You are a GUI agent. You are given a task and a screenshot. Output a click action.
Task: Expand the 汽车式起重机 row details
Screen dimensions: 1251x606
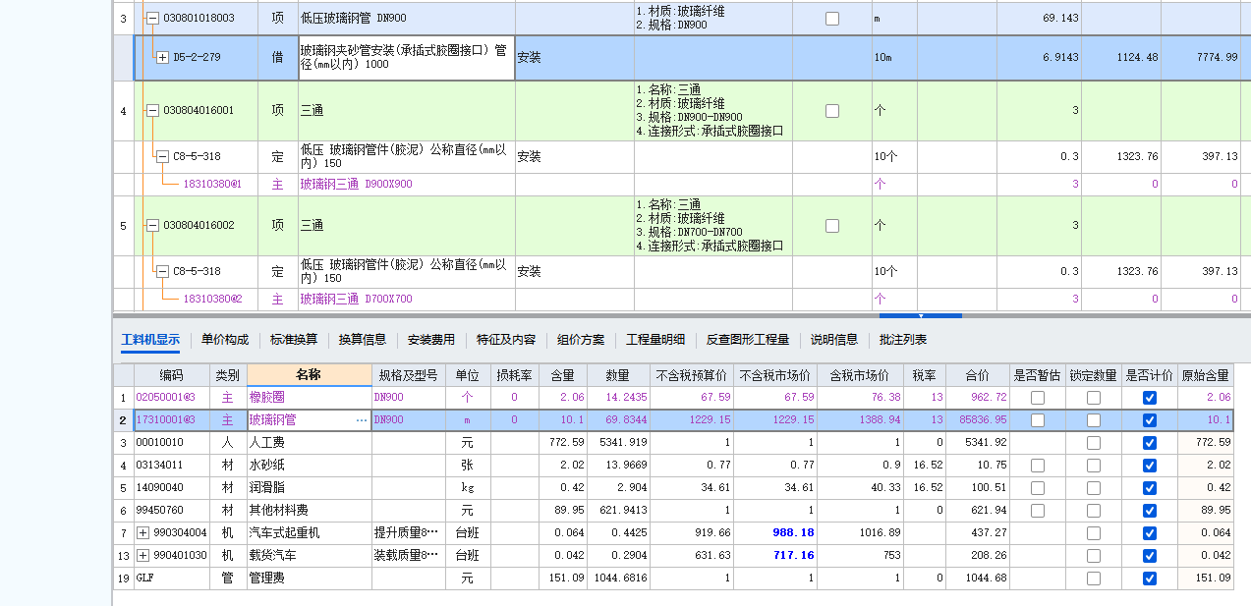coord(145,532)
